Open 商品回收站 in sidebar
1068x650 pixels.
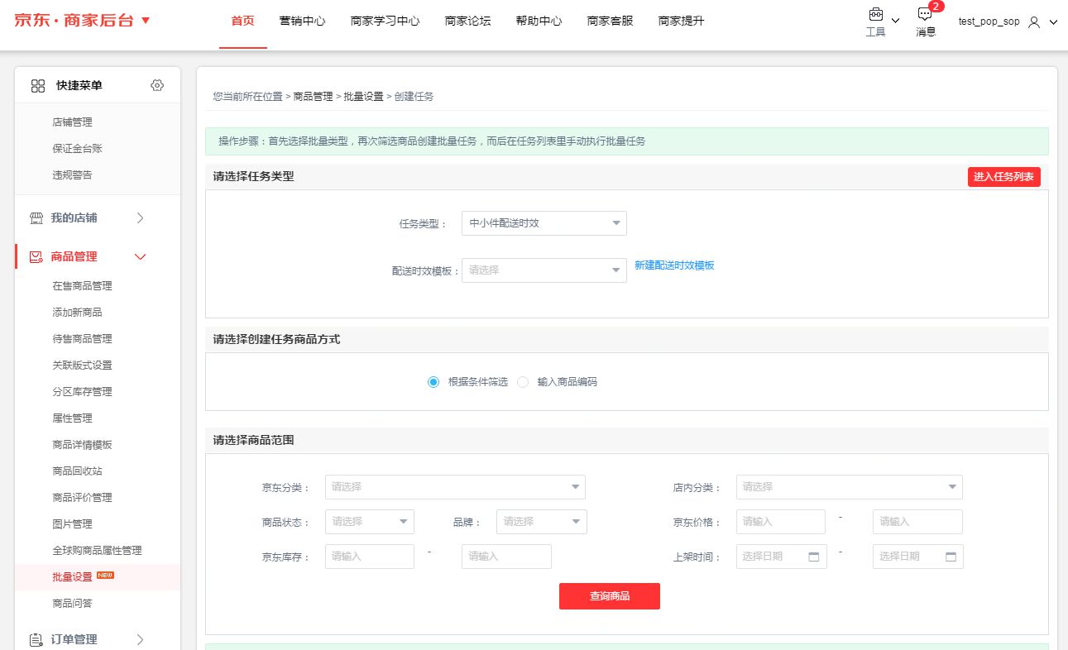(78, 471)
